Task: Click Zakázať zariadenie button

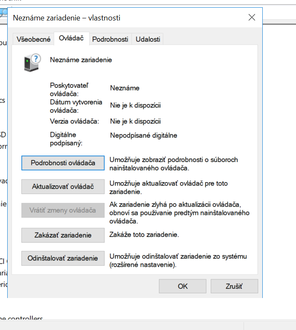Action: pyautogui.click(x=63, y=235)
